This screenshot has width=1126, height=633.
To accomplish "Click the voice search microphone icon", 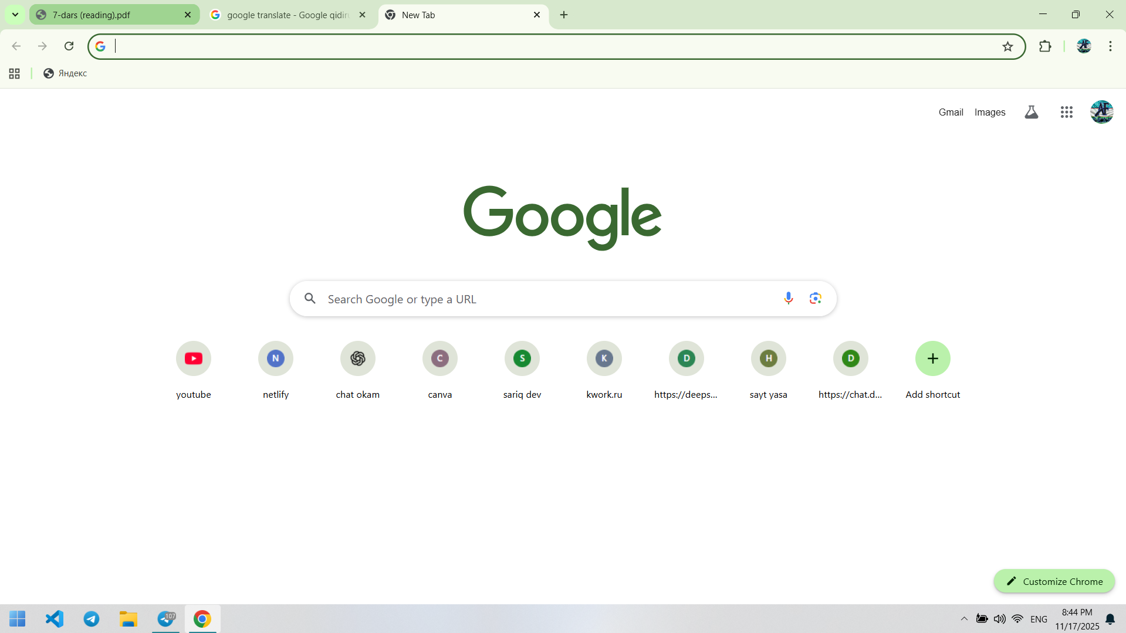I will click(788, 299).
